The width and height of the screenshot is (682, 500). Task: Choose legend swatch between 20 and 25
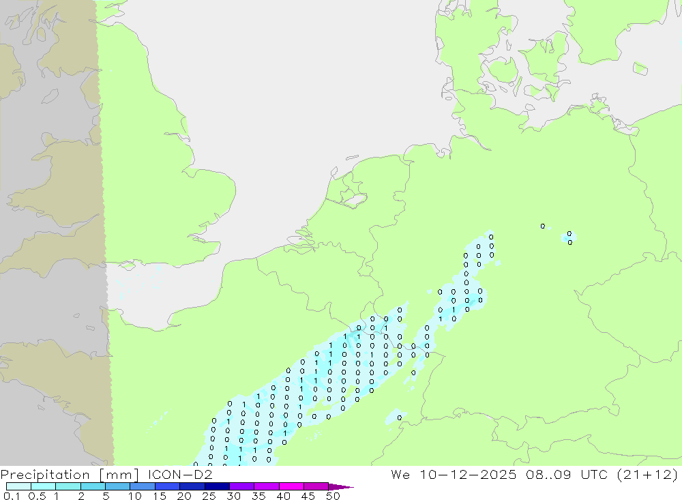coord(192,486)
